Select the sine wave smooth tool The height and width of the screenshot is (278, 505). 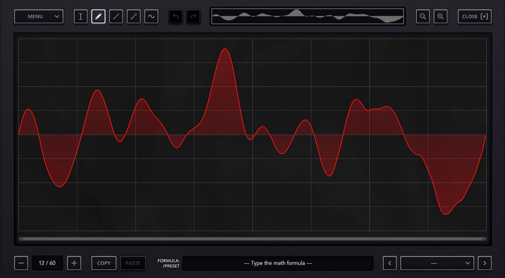click(151, 16)
